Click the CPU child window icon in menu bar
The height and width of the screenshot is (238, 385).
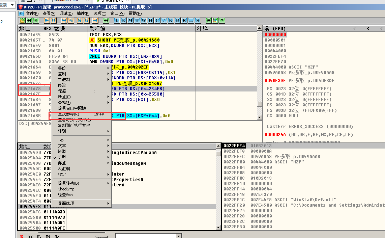point(21,13)
